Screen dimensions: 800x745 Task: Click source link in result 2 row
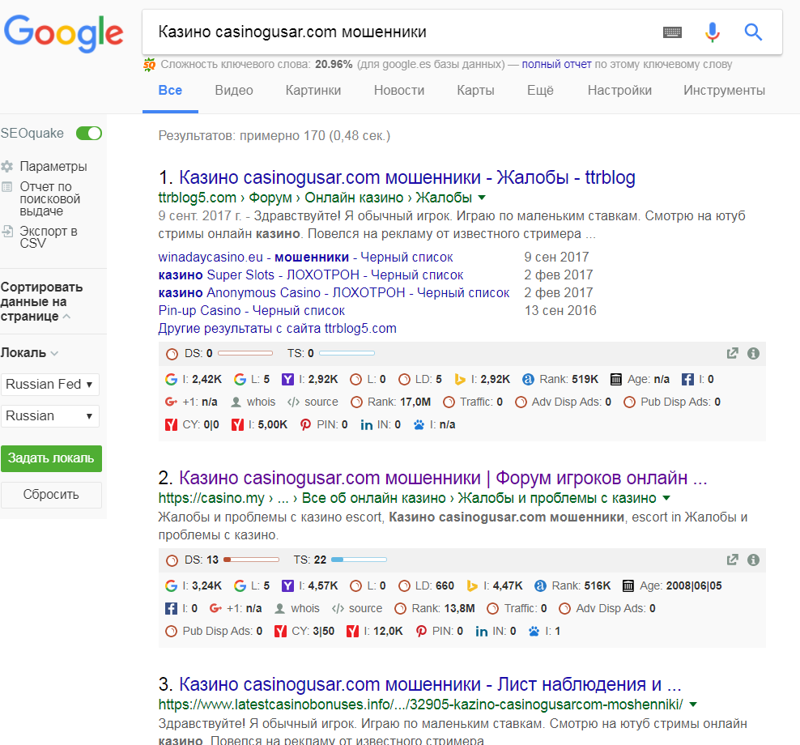coord(365,608)
